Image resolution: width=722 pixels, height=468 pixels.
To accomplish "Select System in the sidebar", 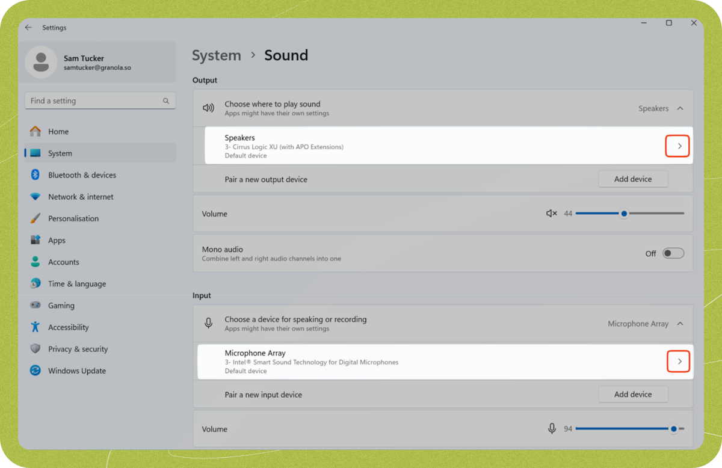I will (100, 153).
